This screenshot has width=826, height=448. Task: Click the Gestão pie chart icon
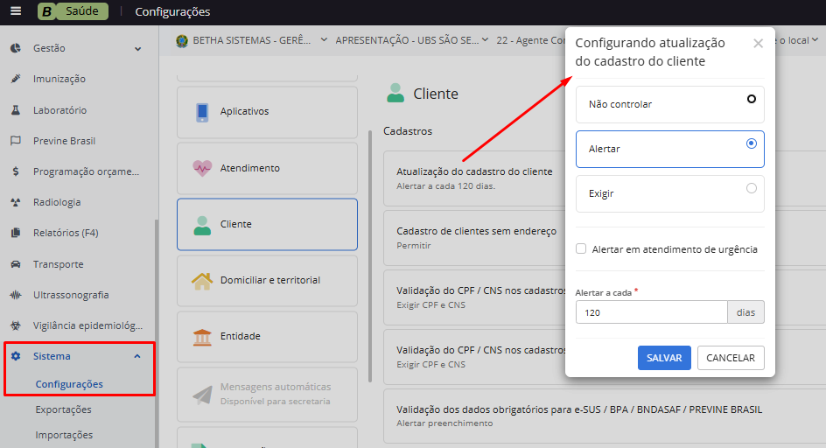tap(16, 48)
